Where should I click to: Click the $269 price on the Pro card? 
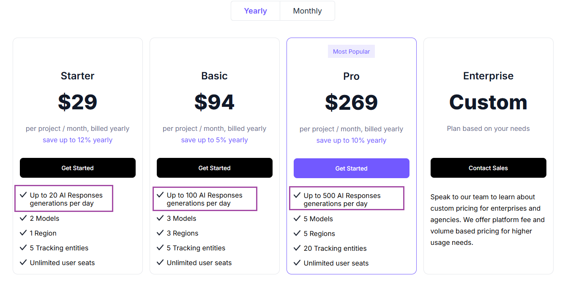[x=351, y=102]
